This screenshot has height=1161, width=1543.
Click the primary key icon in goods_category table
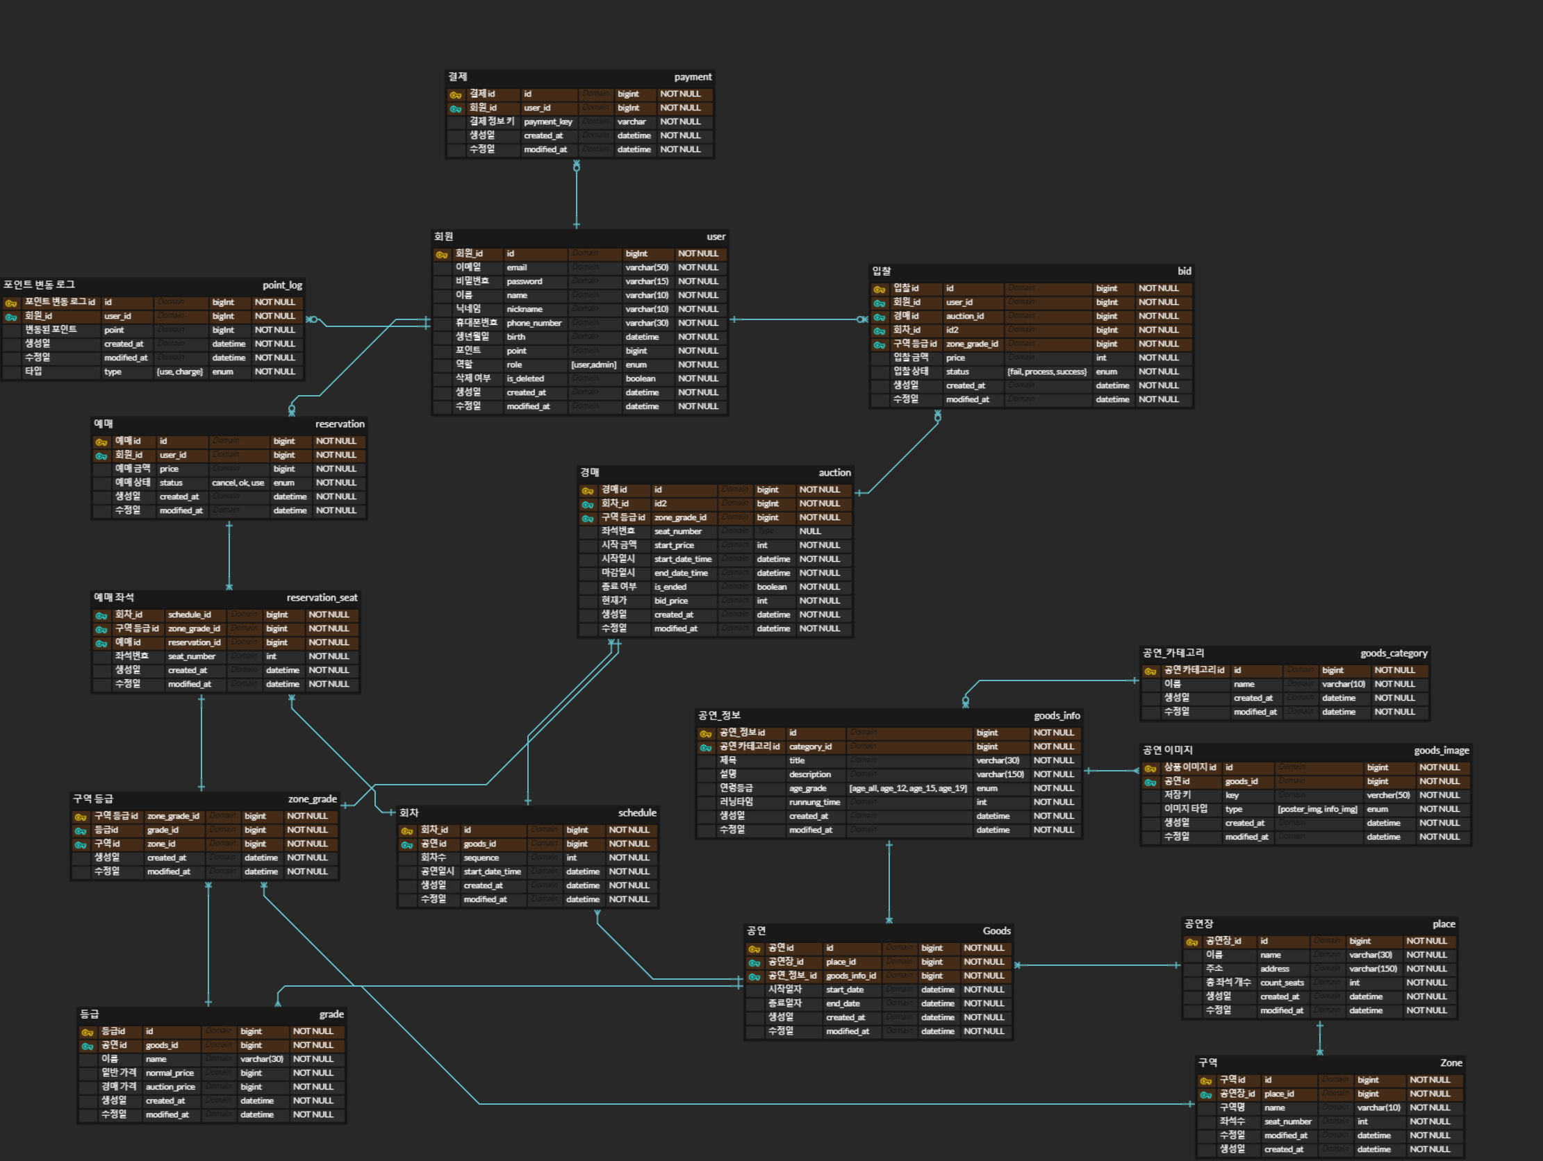[1150, 671]
